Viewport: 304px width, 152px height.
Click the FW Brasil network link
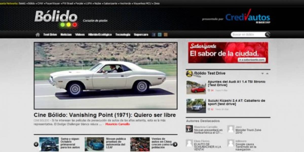(x=68, y=4)
